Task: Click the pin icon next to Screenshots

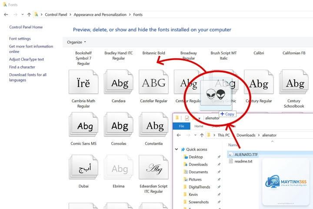Action: click(x=219, y=202)
